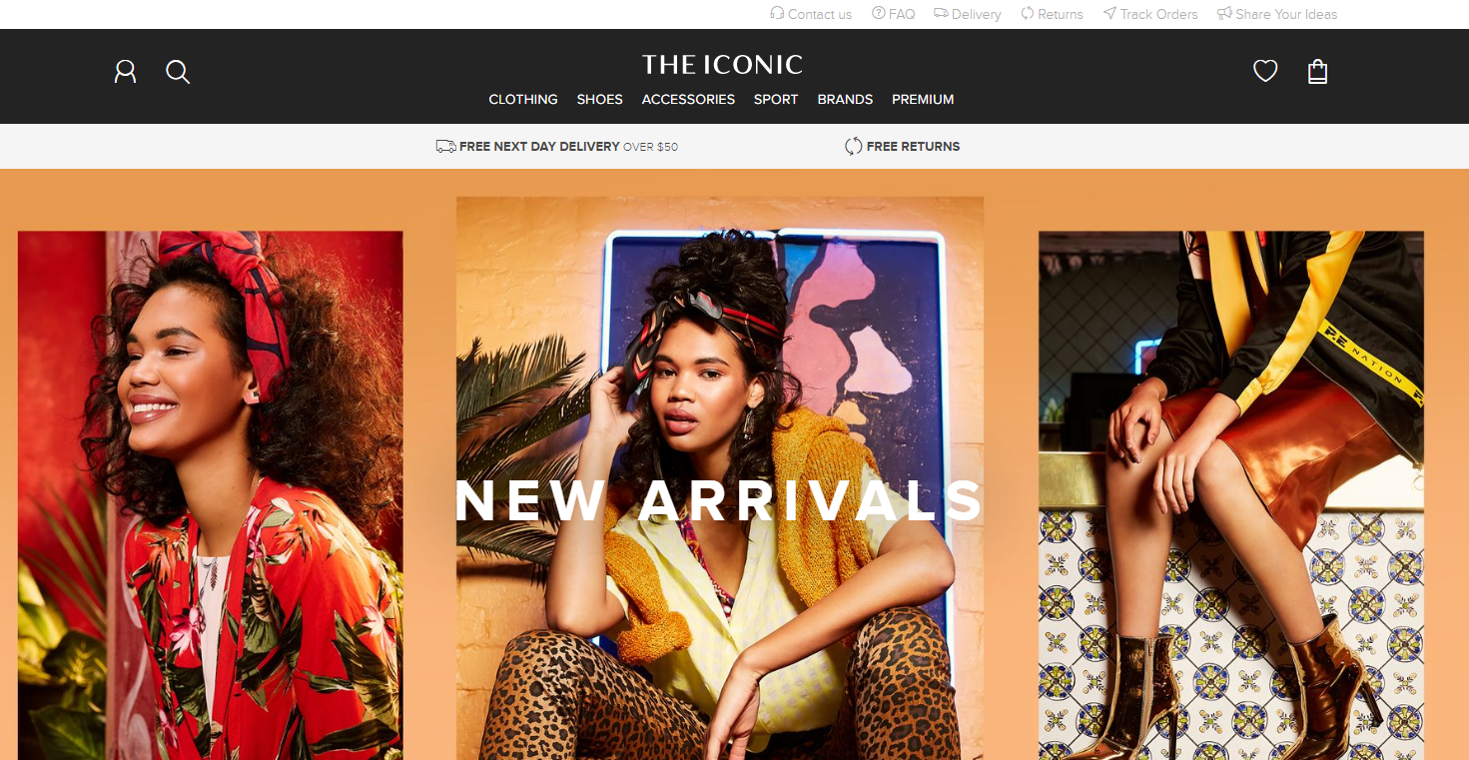Open the FAQ link
Viewport: 1469px width, 760px height.
pos(894,14)
